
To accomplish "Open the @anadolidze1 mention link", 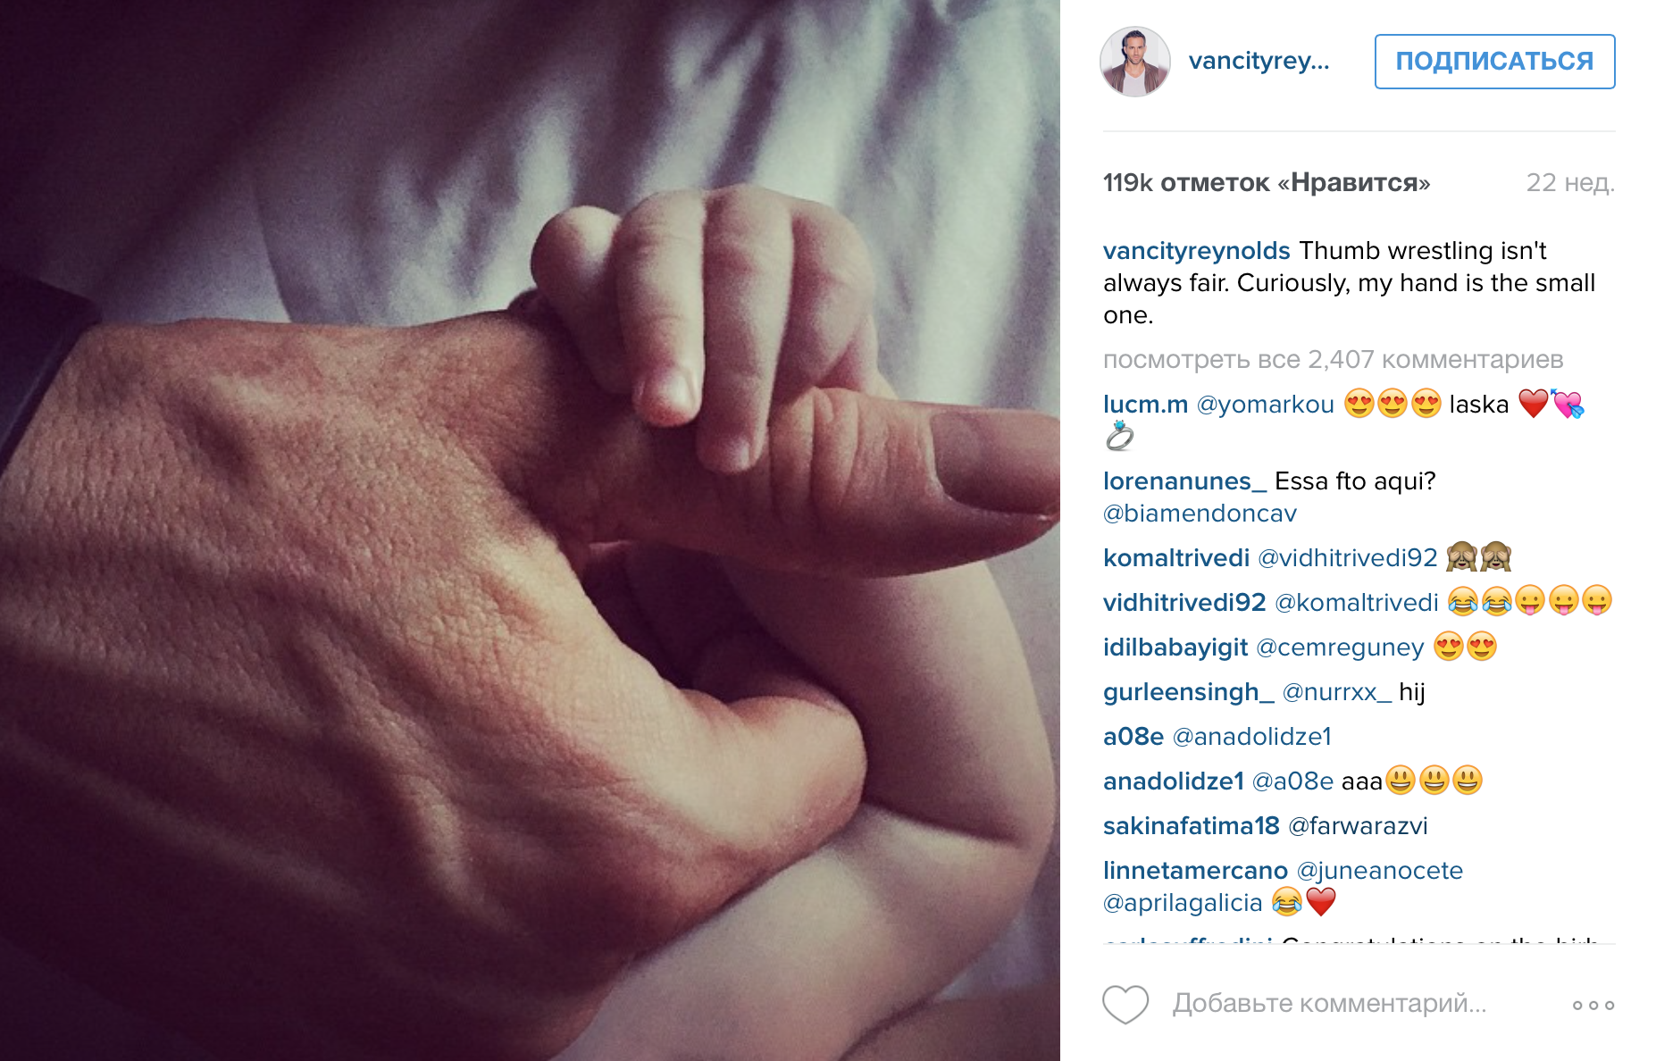I will point(1251,736).
